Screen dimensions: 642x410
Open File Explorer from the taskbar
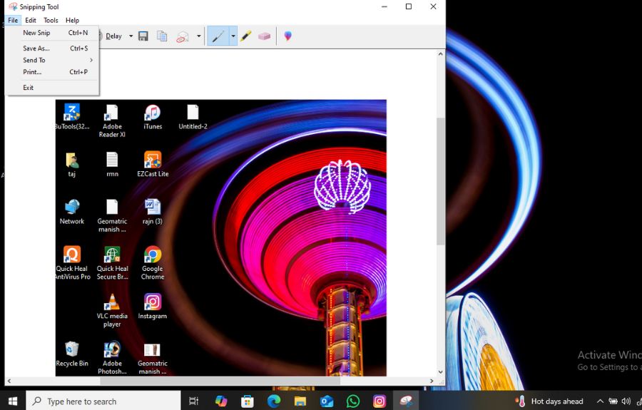(300, 401)
